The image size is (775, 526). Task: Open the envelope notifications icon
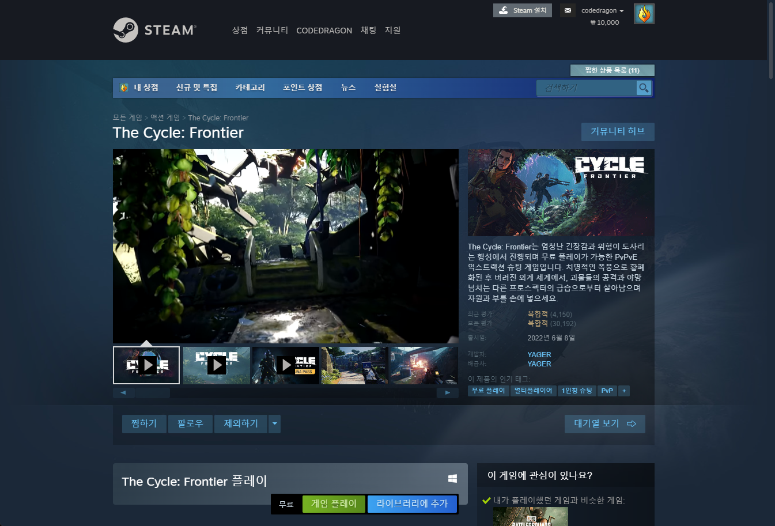[568, 10]
